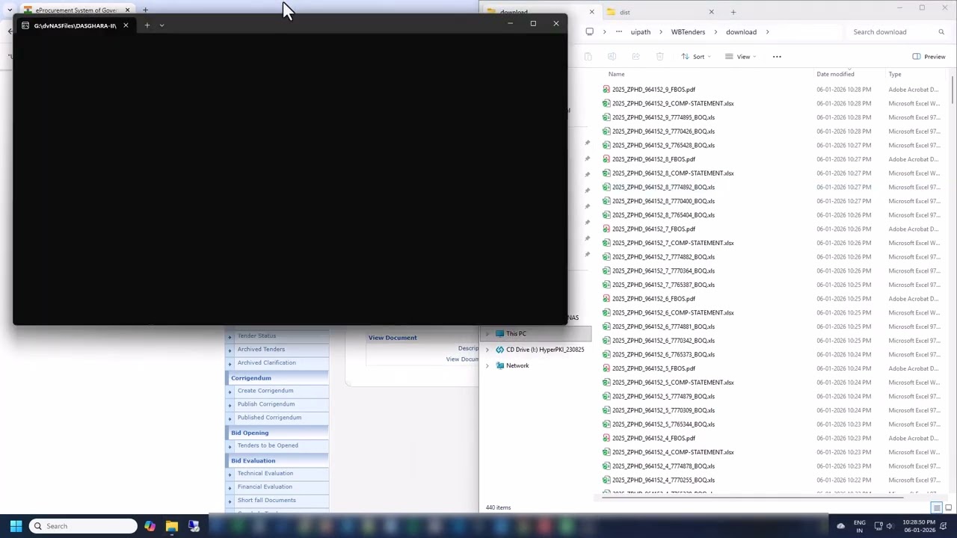Open Financial Evaluation link
Viewport: 957px width, 538px height.
[265, 486]
